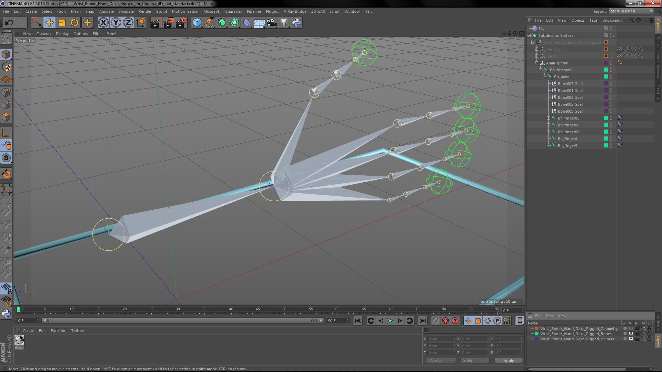662x372 pixels.
Task: Click Bone005.Goal purple layer swatch
Action: [606, 84]
